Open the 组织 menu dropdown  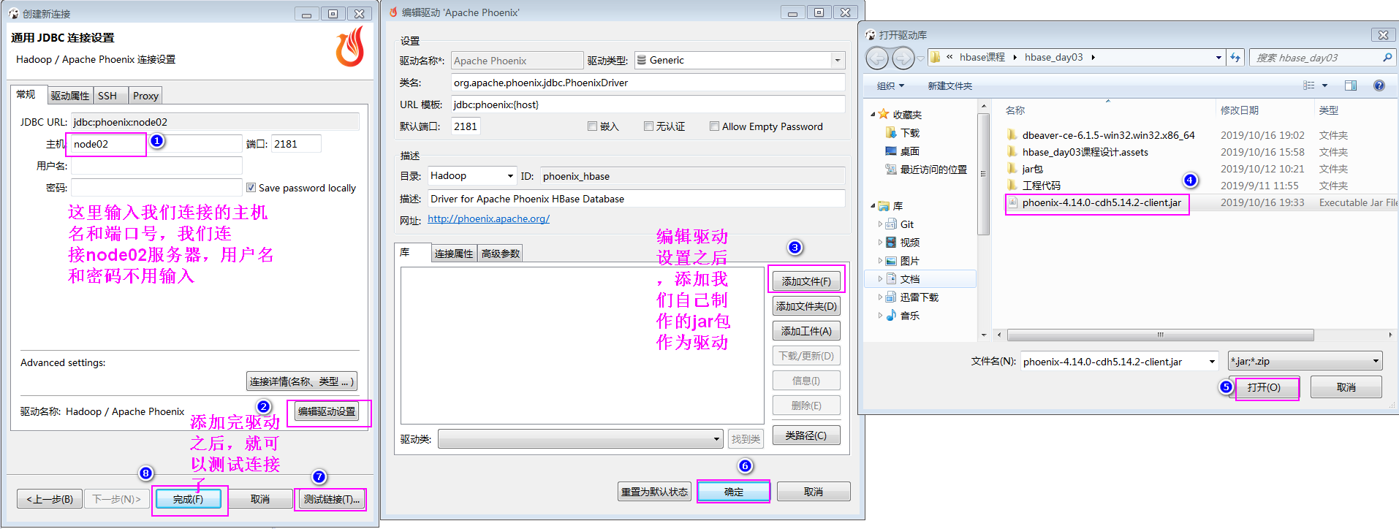(x=890, y=85)
